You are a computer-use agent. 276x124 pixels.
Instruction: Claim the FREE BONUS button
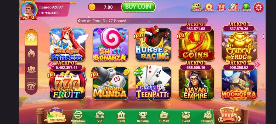(x=56, y=115)
